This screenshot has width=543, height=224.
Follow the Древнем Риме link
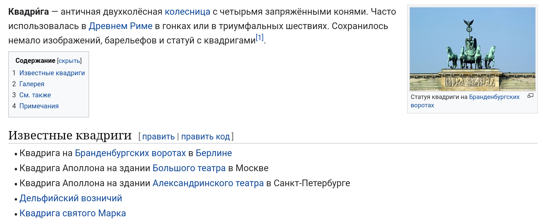click(x=120, y=26)
